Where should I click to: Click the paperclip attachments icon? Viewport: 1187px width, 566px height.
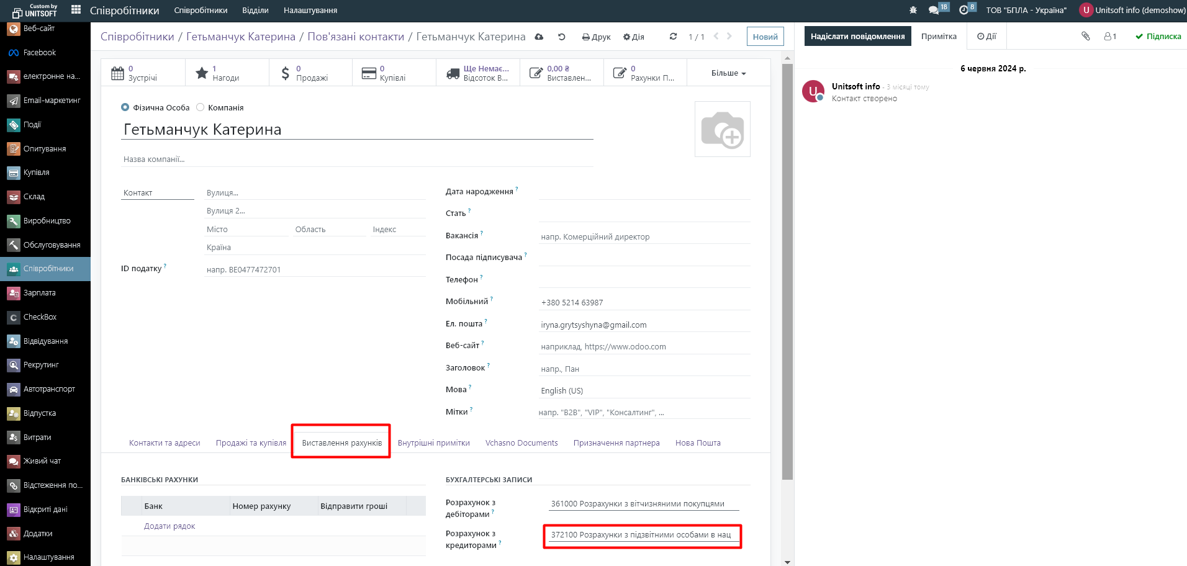1085,36
